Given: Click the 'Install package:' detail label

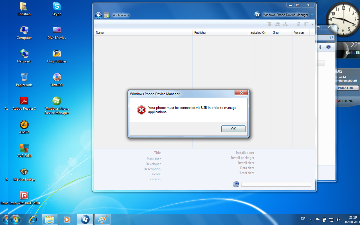Looking at the screenshot, I should coord(242,158).
